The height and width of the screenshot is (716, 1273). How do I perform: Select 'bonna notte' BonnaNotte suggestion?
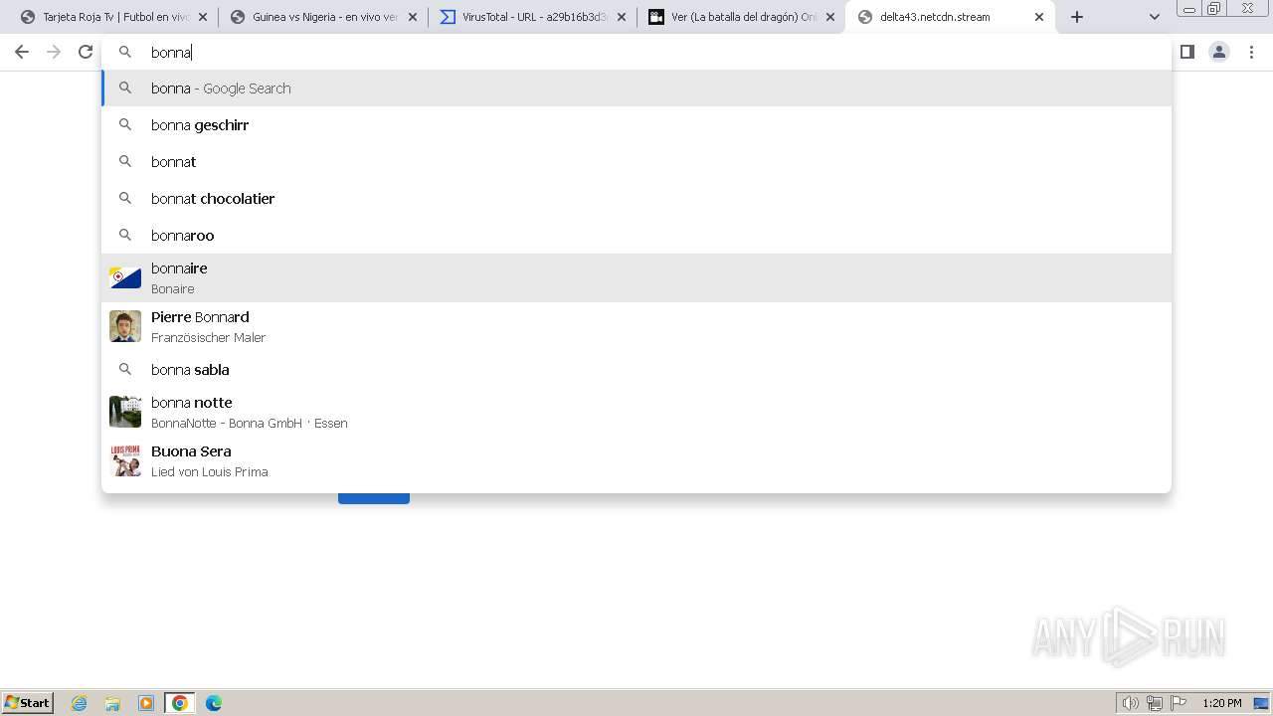[x=636, y=413]
